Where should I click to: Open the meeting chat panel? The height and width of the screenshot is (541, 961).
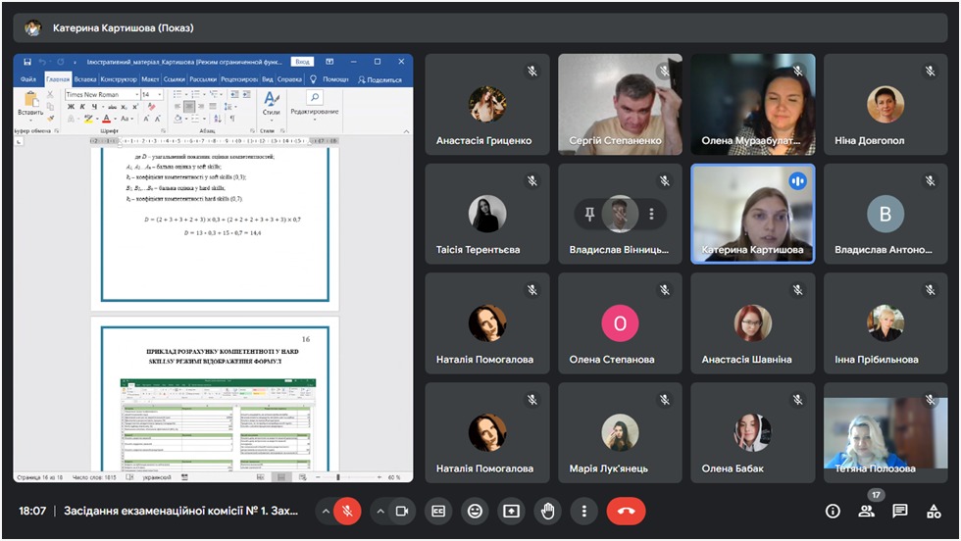(x=899, y=511)
